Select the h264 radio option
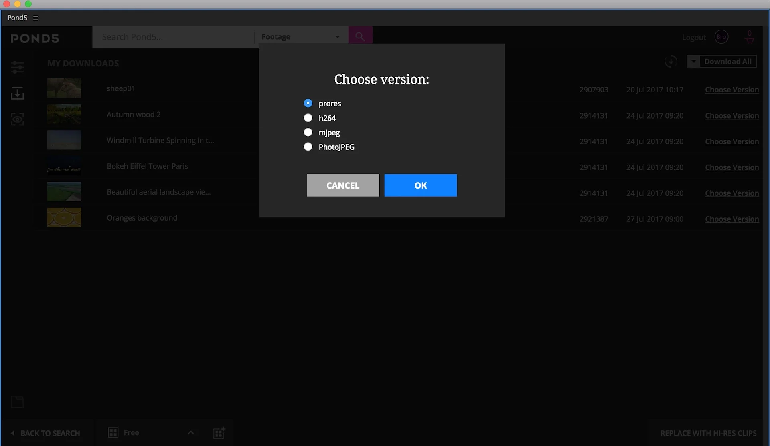The height and width of the screenshot is (446, 770). tap(308, 118)
